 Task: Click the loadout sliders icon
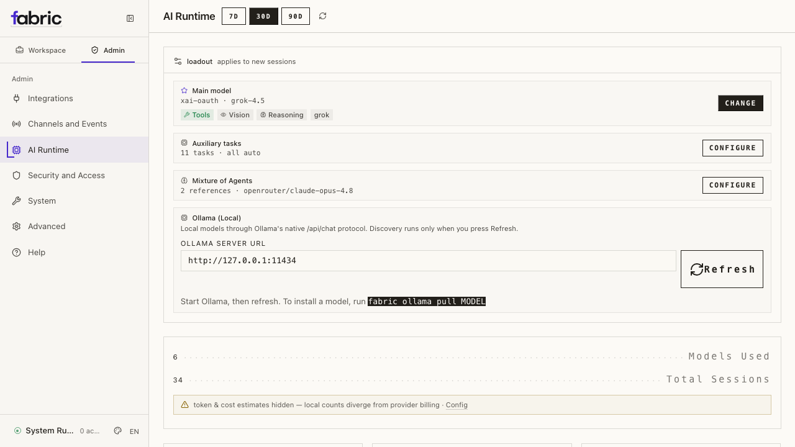click(x=178, y=61)
